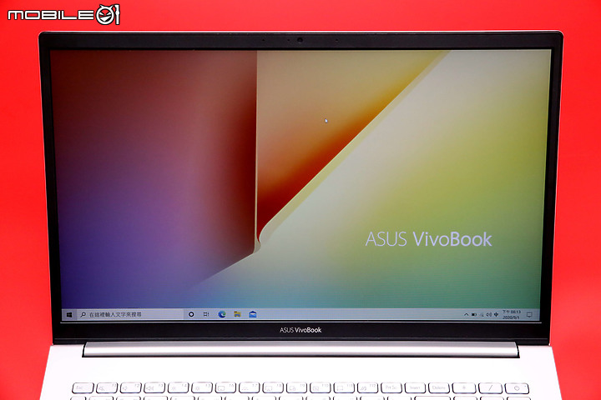
Task: Open the Windows Start menu
Action: [x=69, y=315]
